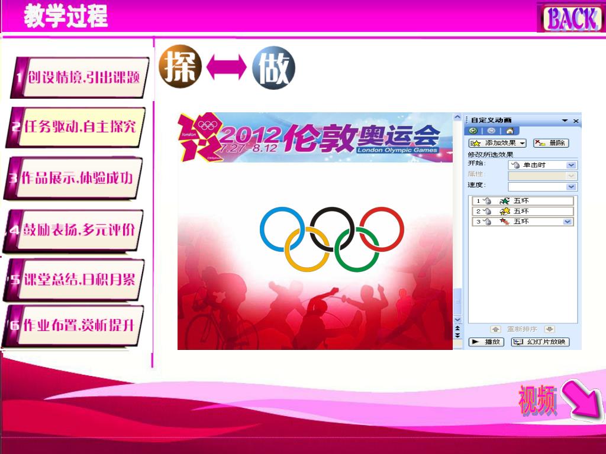Open the 速度 dropdown

(x=543, y=187)
